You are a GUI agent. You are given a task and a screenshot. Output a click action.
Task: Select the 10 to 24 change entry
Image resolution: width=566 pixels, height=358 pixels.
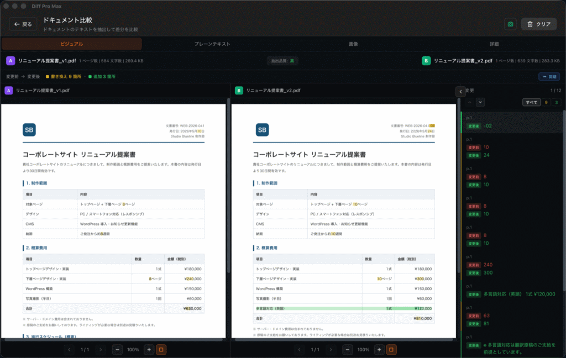(x=511, y=148)
